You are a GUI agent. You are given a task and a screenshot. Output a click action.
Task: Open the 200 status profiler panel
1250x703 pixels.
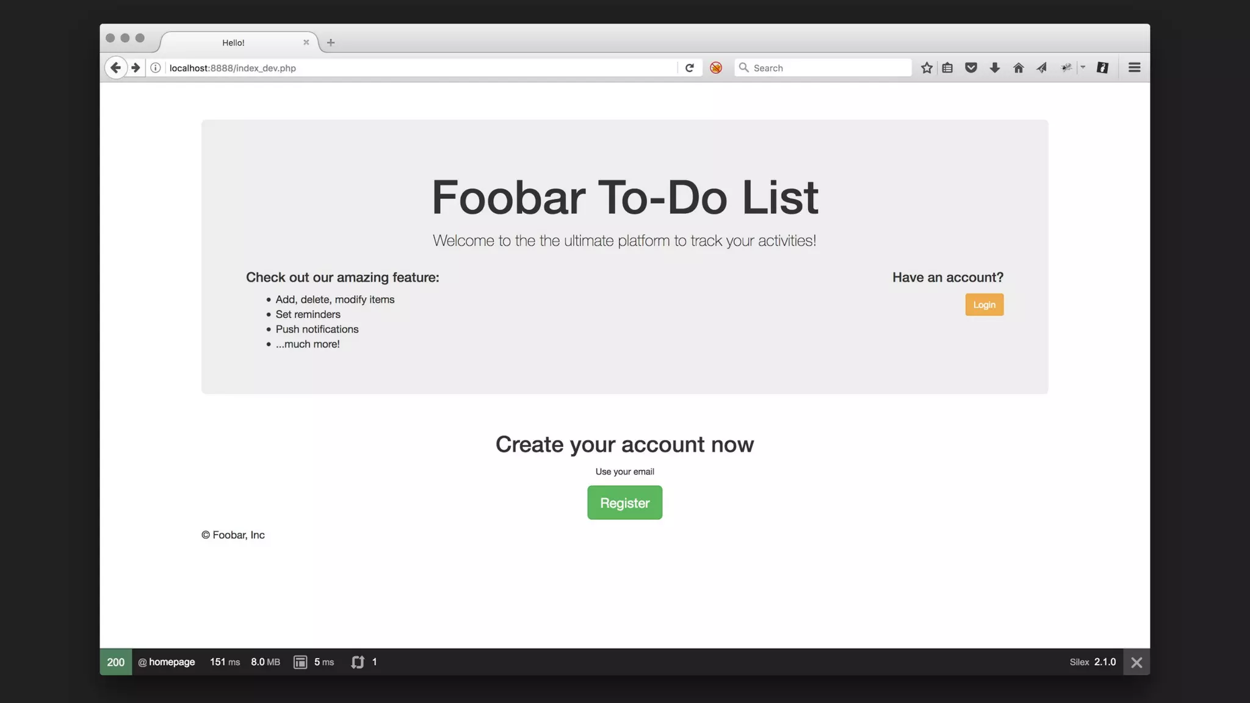116,662
